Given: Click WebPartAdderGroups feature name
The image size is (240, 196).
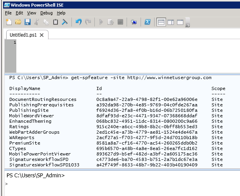Looking at the screenshot, I should click(34, 132).
